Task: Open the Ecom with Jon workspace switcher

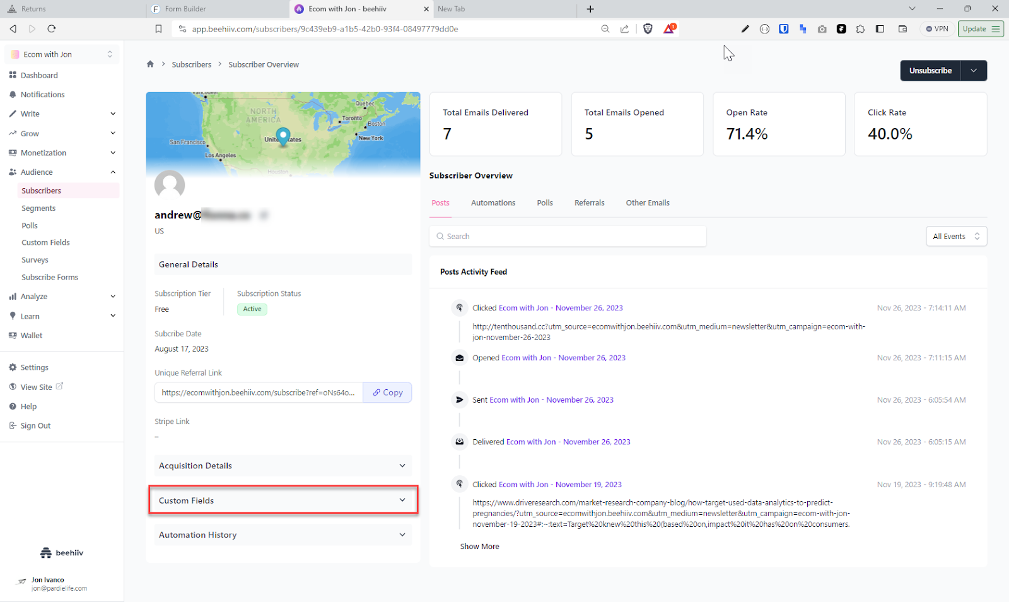Action: [x=62, y=54]
